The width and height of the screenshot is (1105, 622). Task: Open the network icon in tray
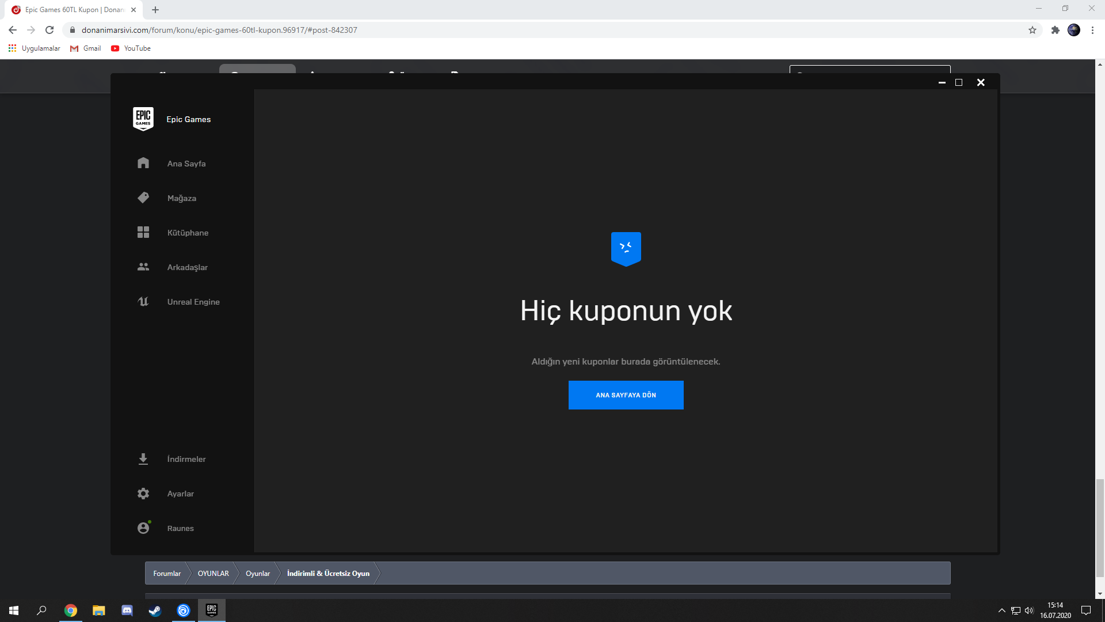tap(1016, 610)
